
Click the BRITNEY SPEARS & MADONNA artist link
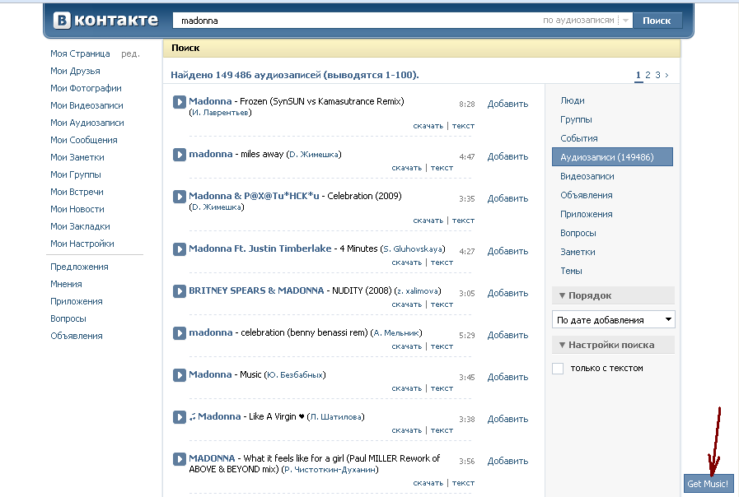256,290
